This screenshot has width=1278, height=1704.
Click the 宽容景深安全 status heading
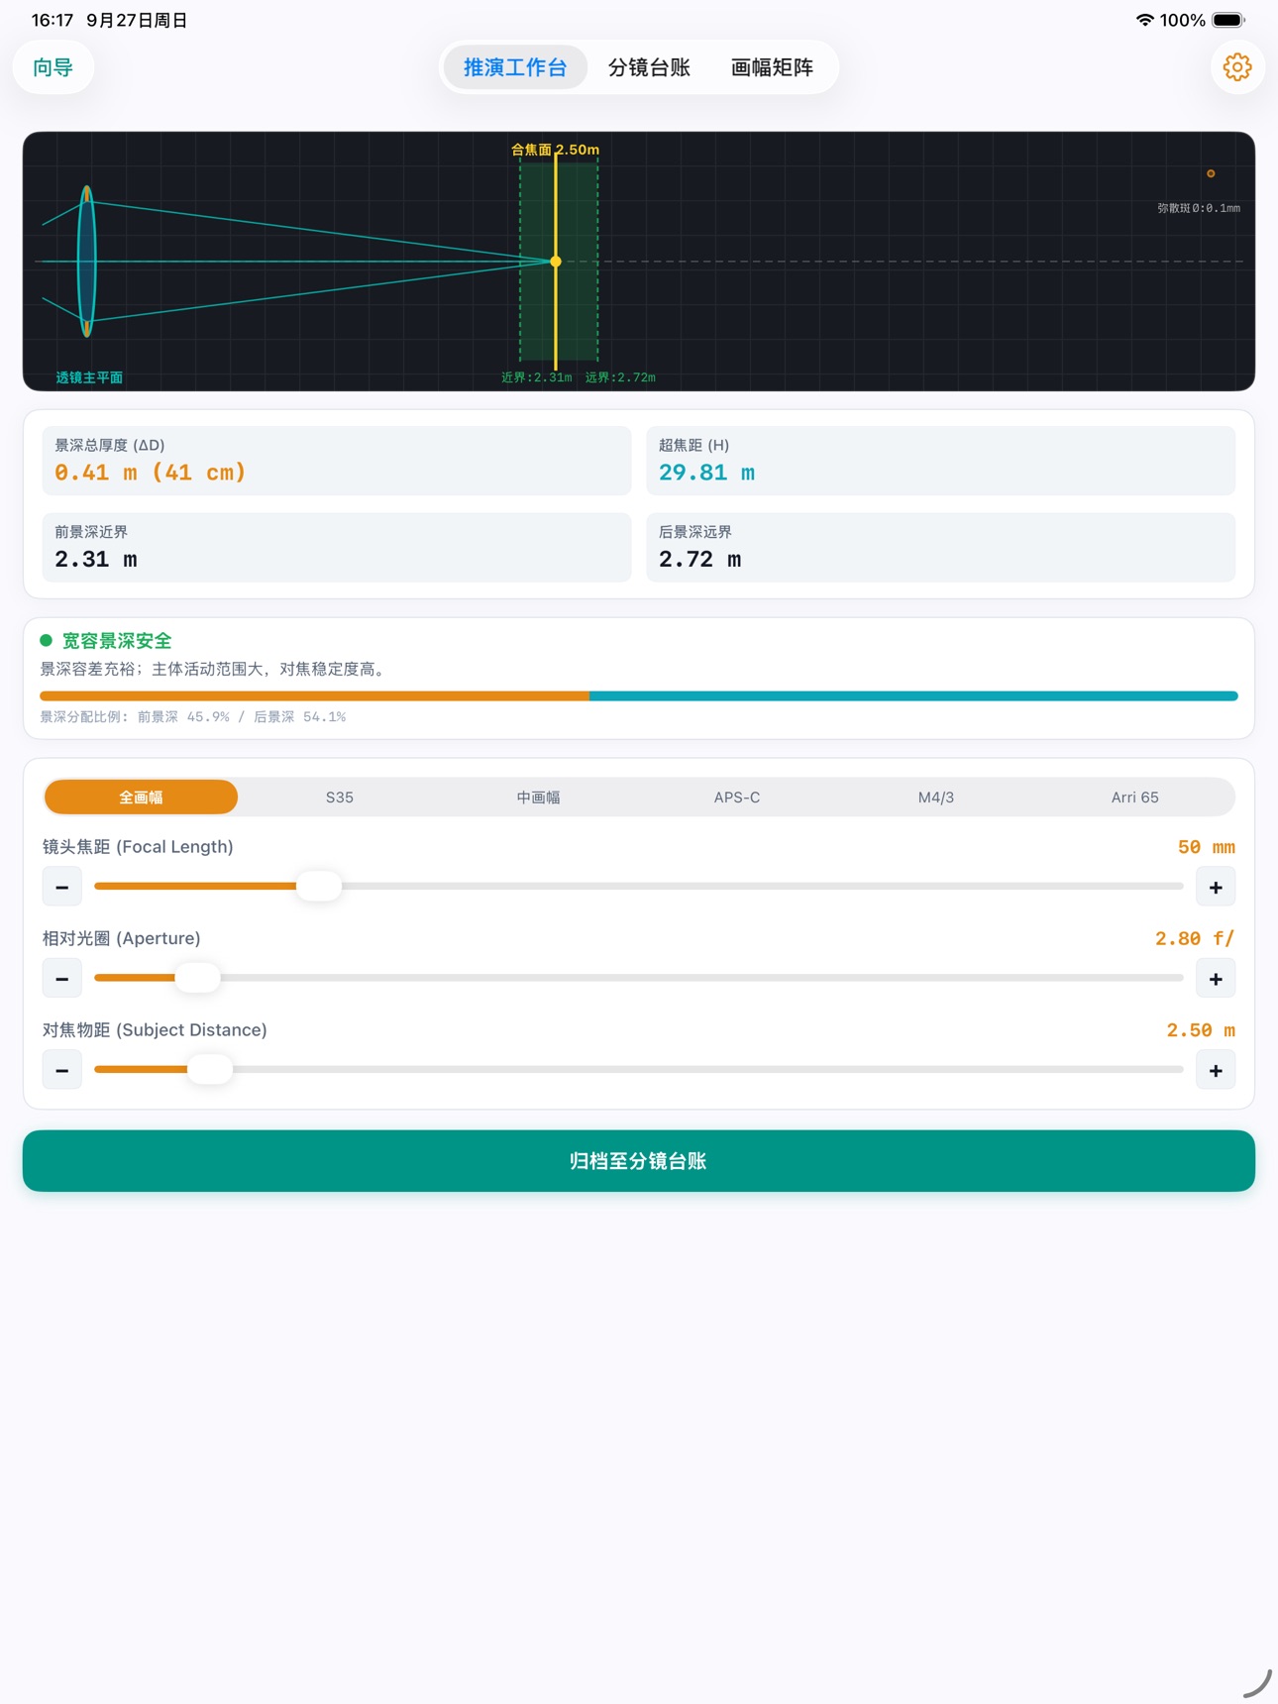click(117, 641)
